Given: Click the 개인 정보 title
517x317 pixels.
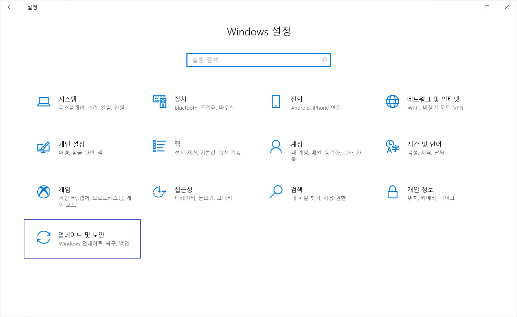Looking at the screenshot, I should pyautogui.click(x=420, y=189).
